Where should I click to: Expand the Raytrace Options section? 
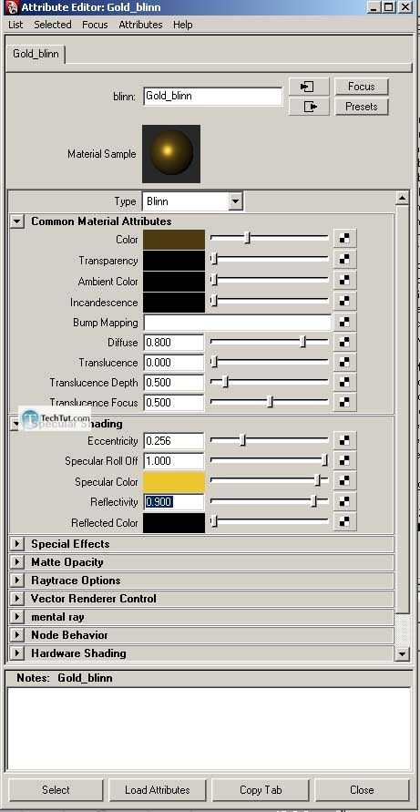click(17, 581)
